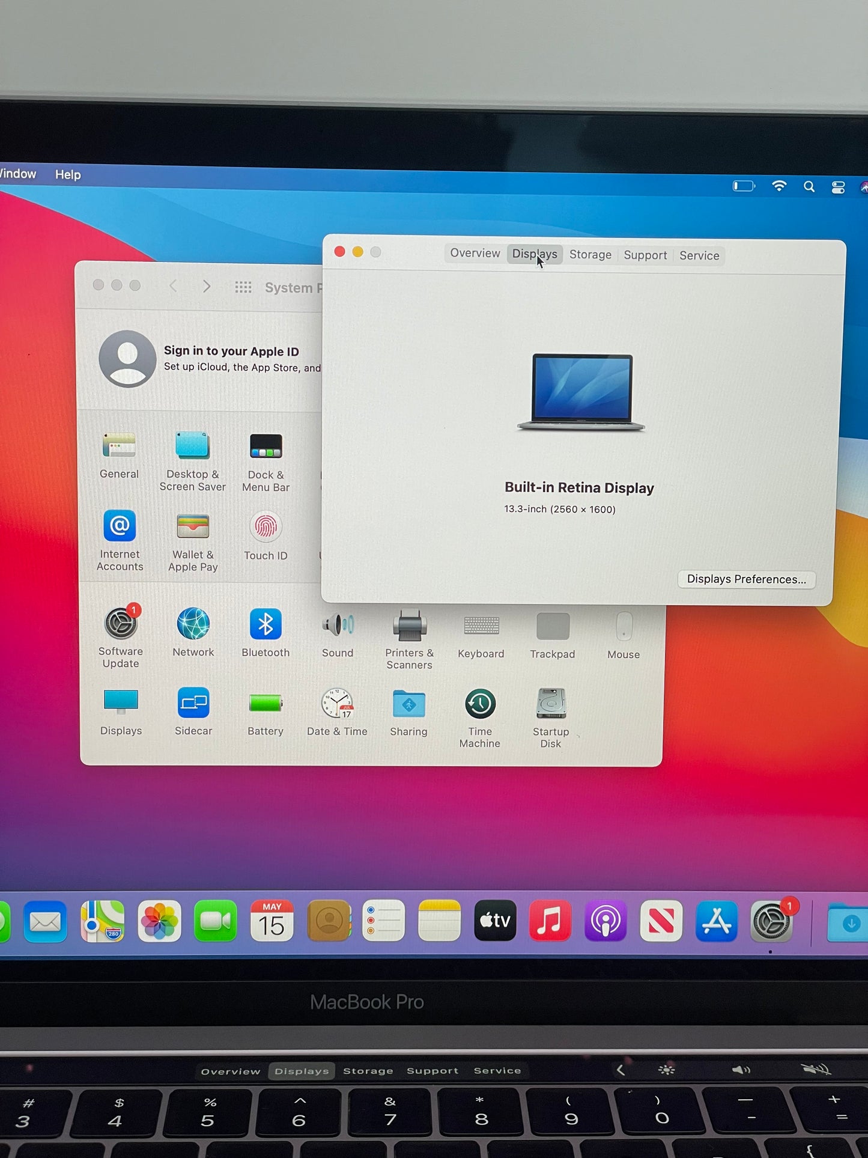Open Photos from the Dock
The height and width of the screenshot is (1158, 868).
159,921
